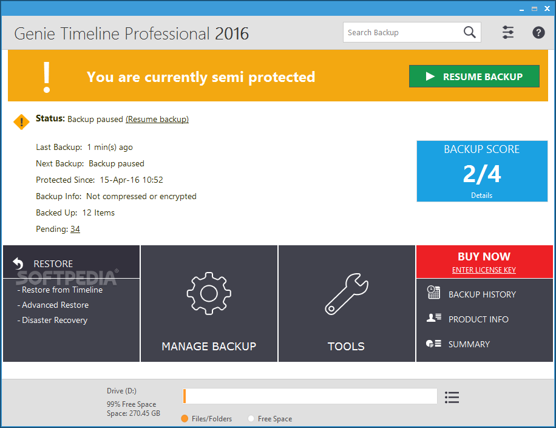556x428 pixels.
Task: Click the 2/4 backup score value
Action: coord(482,174)
